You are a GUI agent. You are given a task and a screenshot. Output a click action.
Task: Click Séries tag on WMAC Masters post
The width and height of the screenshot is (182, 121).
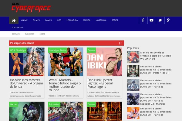(63, 50)
